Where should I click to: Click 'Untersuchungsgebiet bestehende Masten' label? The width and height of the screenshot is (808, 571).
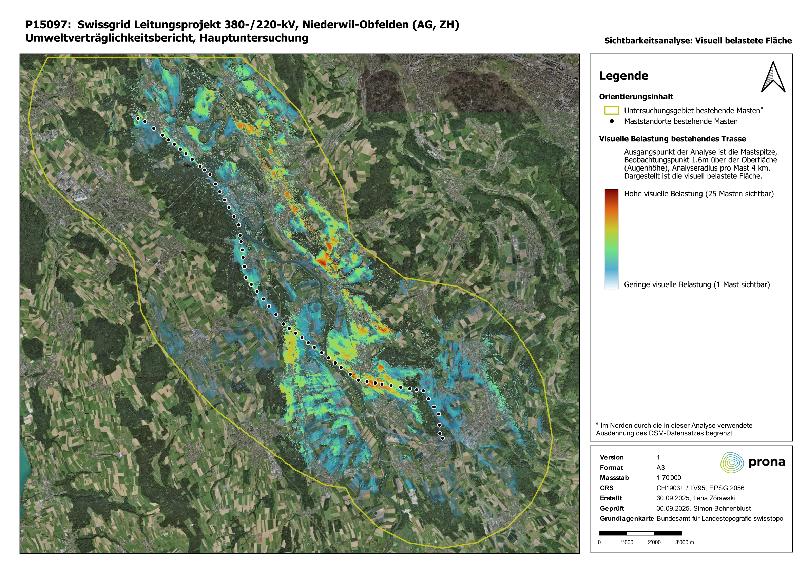click(x=692, y=111)
